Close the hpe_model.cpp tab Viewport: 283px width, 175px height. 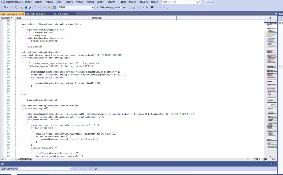[x=23, y=14]
